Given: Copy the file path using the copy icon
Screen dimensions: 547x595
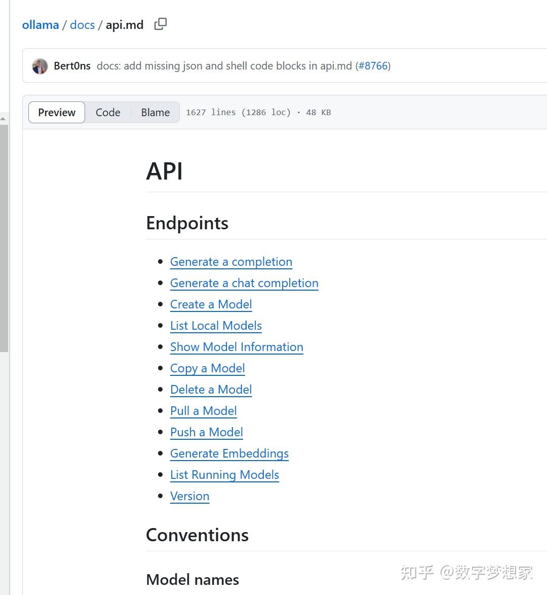Looking at the screenshot, I should [160, 24].
